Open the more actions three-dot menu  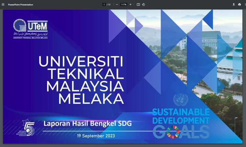point(244,5)
